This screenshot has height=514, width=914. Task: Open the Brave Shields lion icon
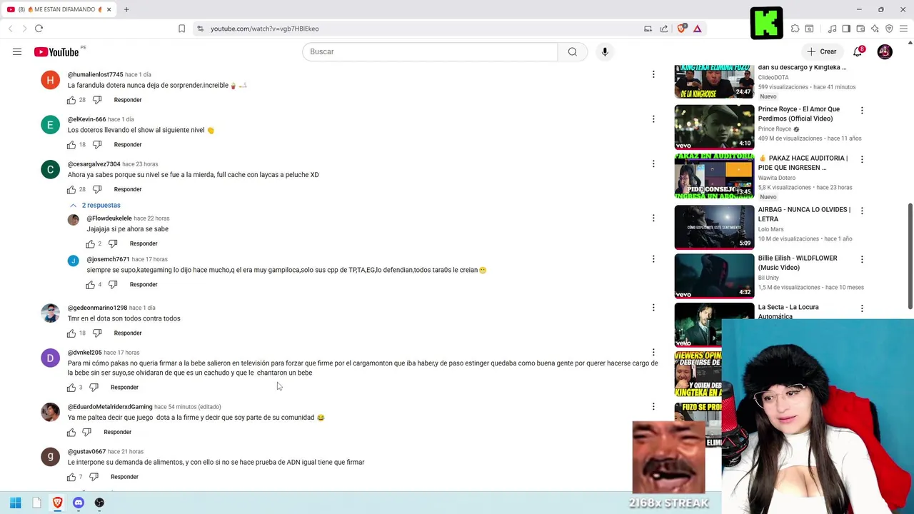pos(681,29)
